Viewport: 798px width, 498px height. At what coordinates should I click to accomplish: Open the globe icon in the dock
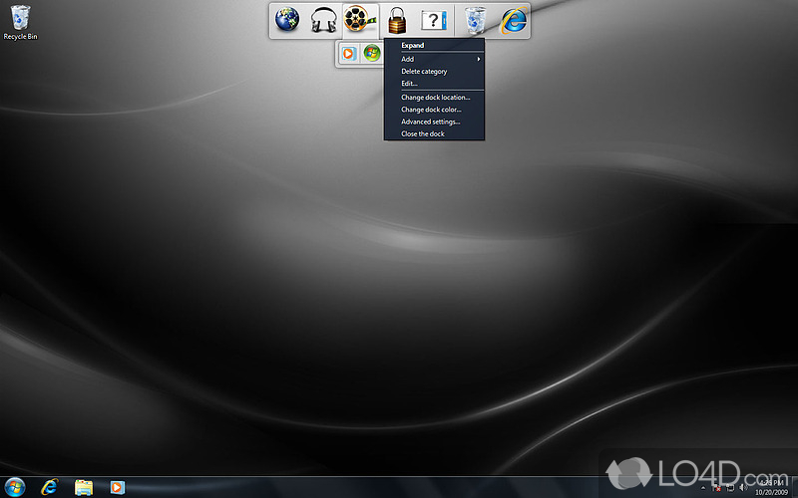pos(287,20)
